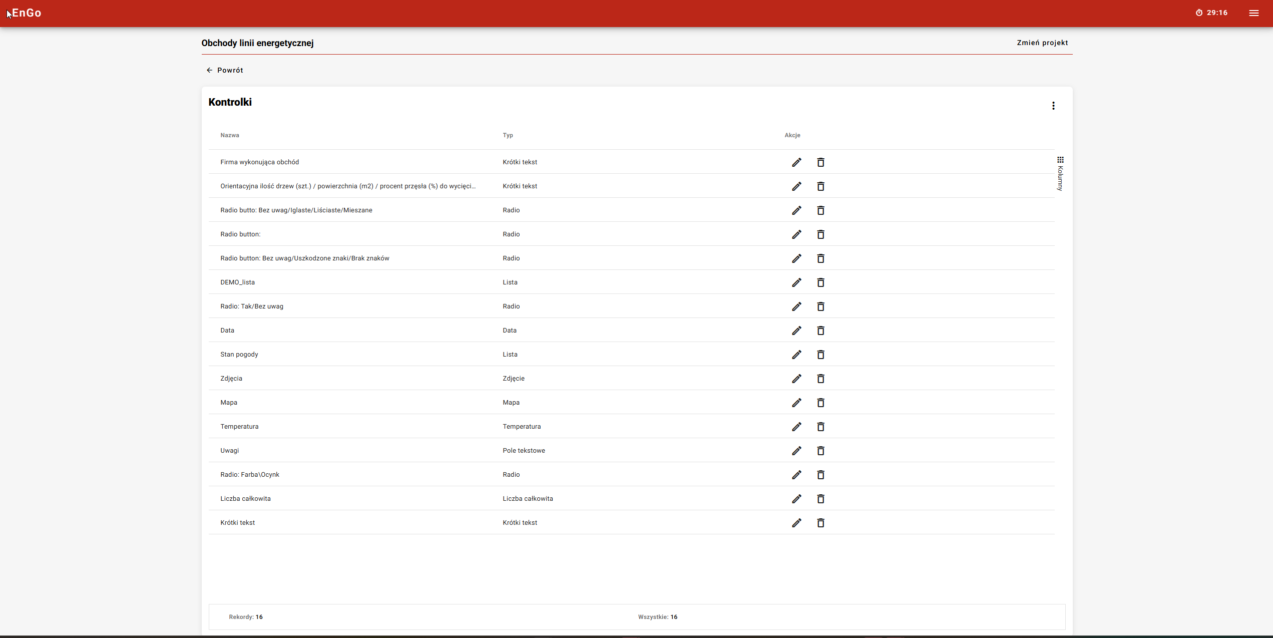Click 'Zmień projekt' link

click(x=1042, y=43)
